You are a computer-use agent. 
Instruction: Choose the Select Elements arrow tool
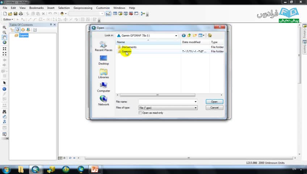coord(4,83)
